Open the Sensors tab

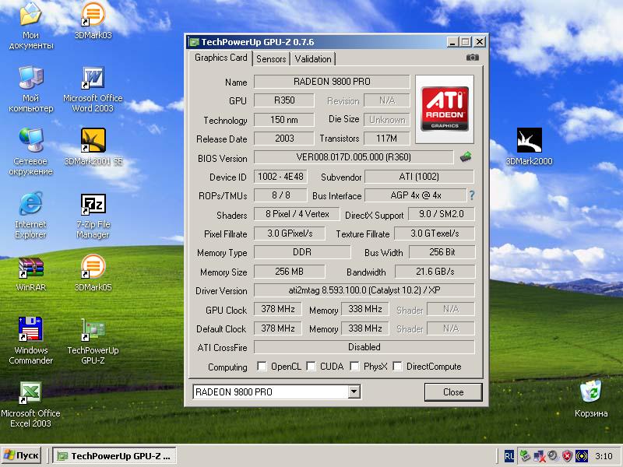click(x=271, y=59)
